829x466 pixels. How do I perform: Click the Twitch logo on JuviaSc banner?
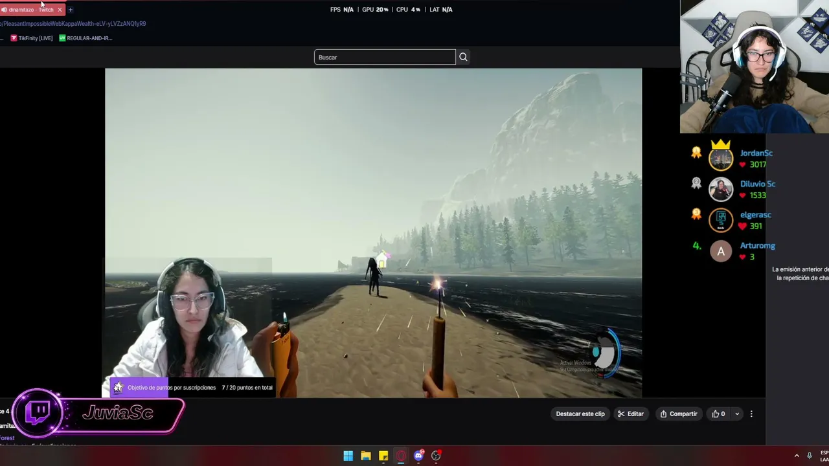39,412
